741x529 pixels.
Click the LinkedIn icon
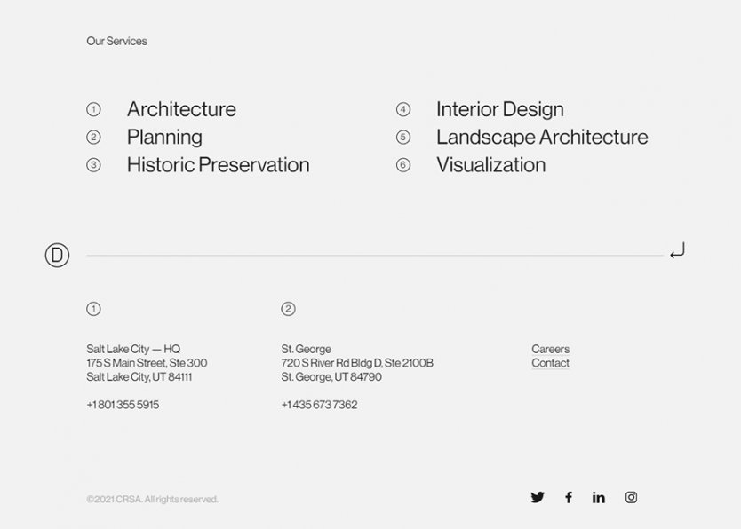[599, 498]
